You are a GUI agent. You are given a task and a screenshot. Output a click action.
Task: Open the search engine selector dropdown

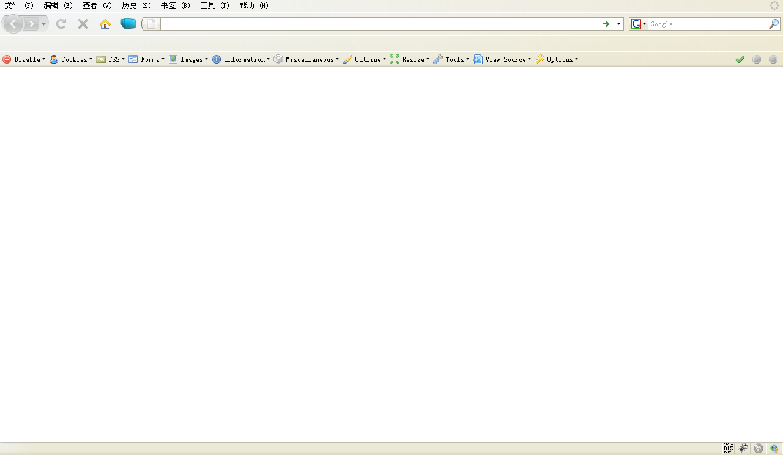(639, 24)
